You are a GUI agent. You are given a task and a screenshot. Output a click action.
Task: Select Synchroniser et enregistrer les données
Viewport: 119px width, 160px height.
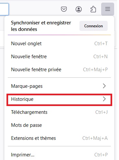click(x=41, y=26)
